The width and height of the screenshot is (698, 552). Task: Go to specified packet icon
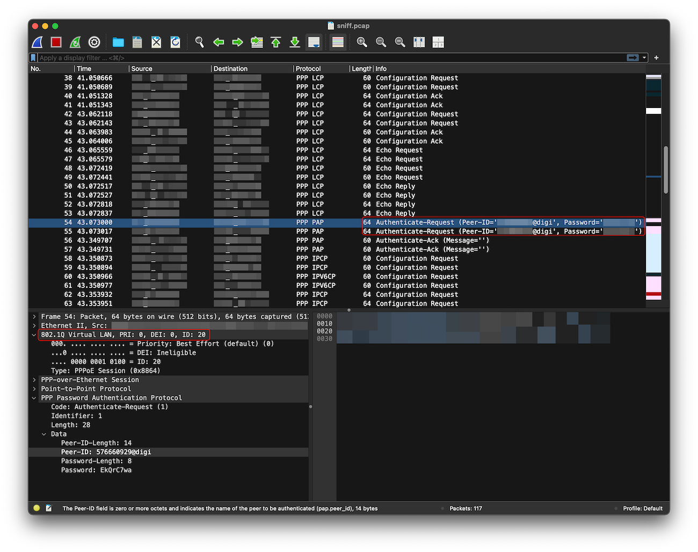(x=257, y=42)
